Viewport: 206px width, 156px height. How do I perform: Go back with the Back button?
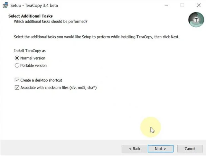pyautogui.click(x=135, y=149)
